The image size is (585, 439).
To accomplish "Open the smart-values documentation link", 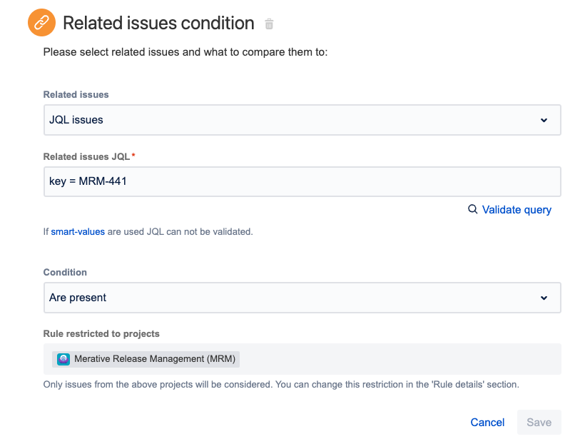I will coord(78,231).
